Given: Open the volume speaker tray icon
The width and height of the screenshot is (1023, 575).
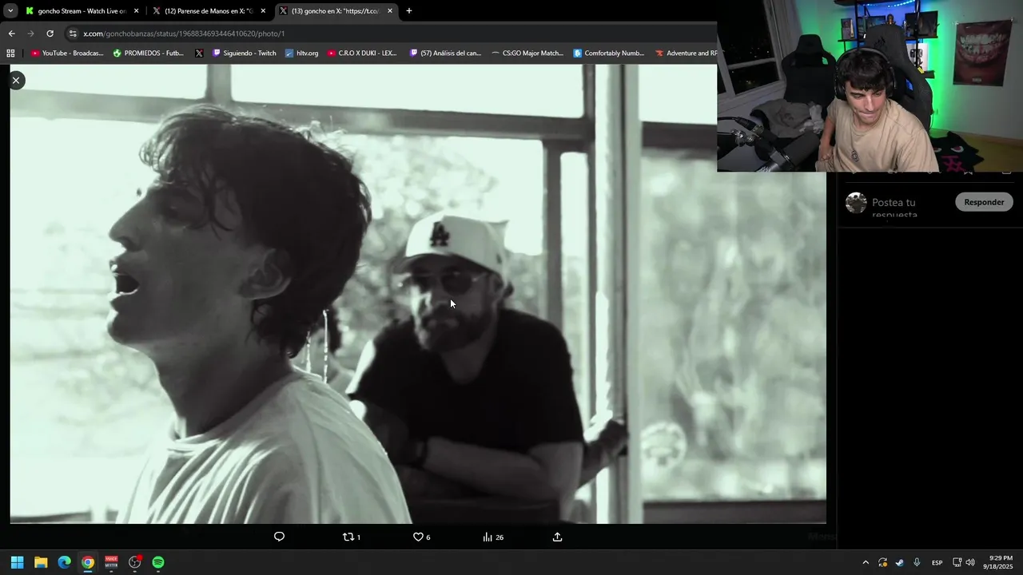Looking at the screenshot, I should (970, 562).
